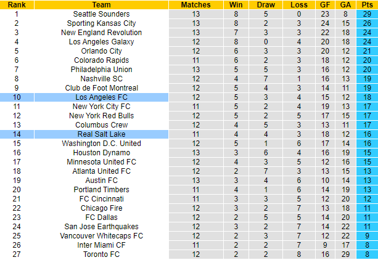Click the Draw column header
378x260 pixels.
[266, 4]
